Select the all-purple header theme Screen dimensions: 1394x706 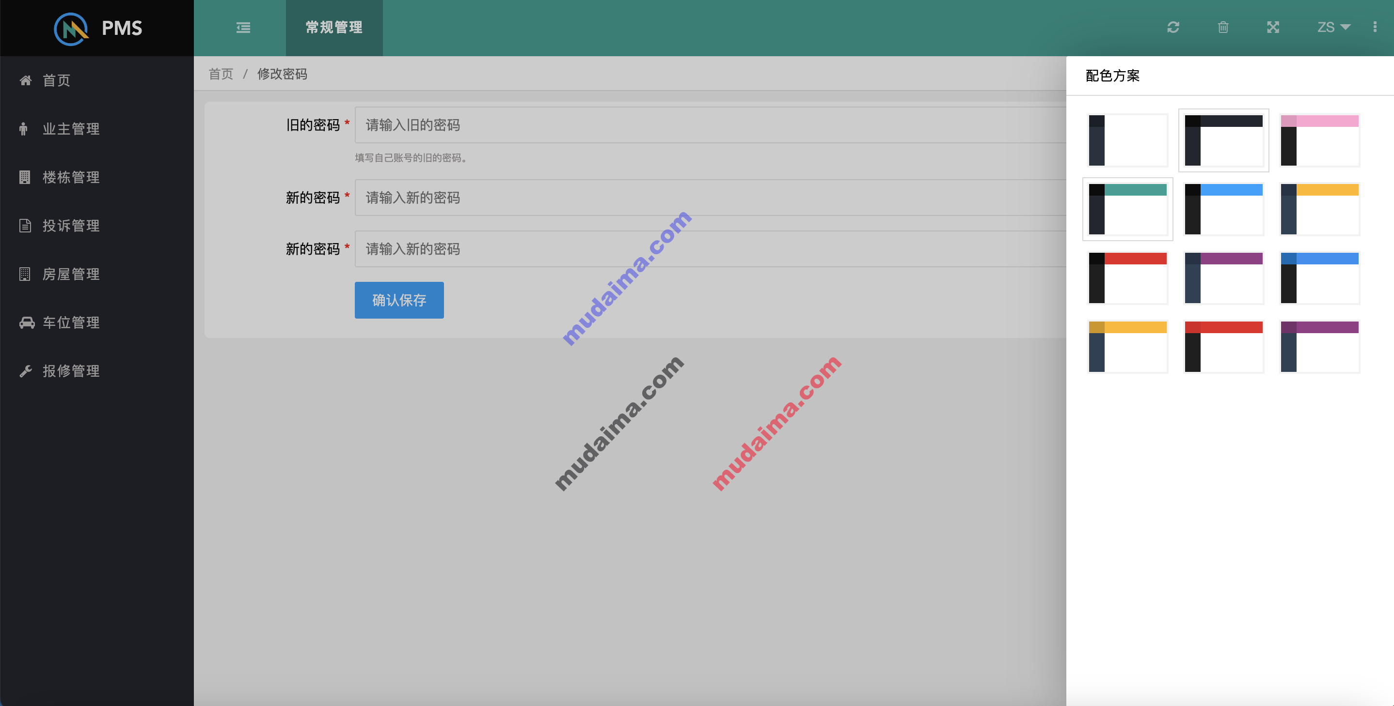click(x=1319, y=347)
